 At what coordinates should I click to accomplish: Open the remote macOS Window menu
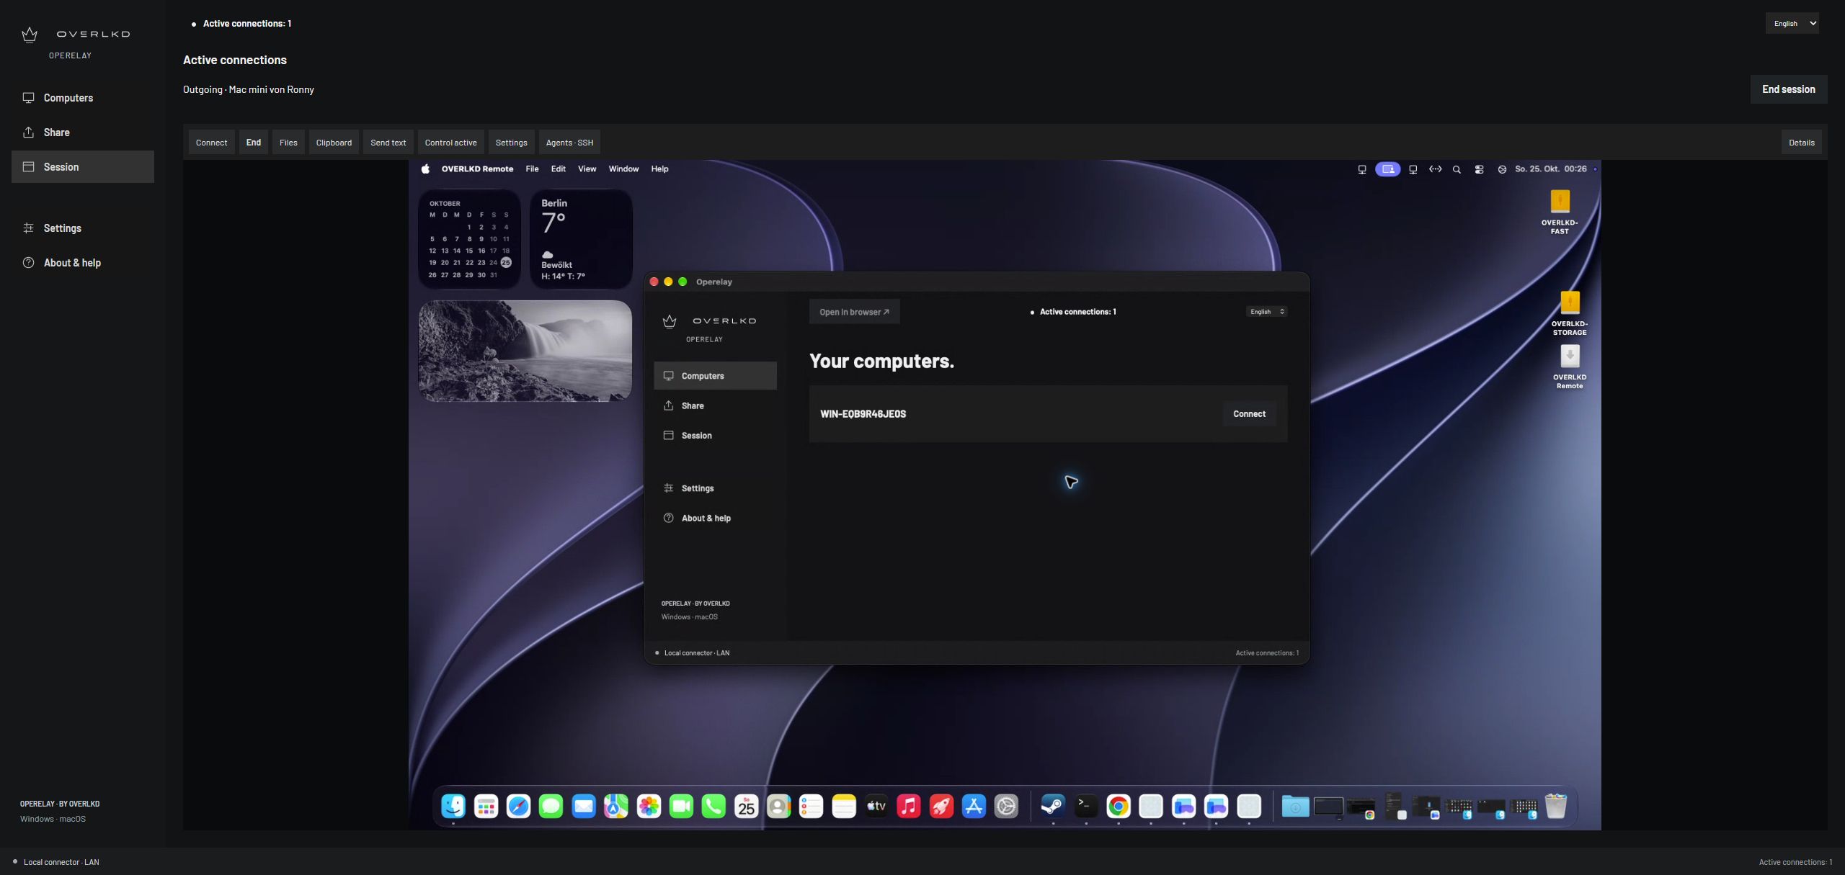(623, 169)
